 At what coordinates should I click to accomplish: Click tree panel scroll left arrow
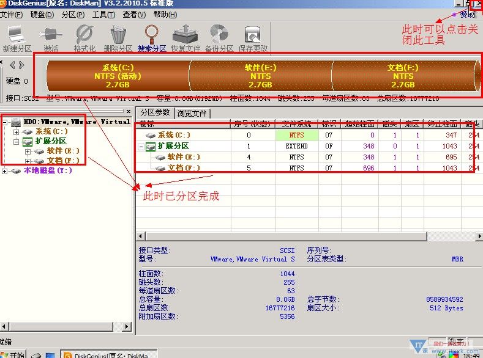coord(4,326)
